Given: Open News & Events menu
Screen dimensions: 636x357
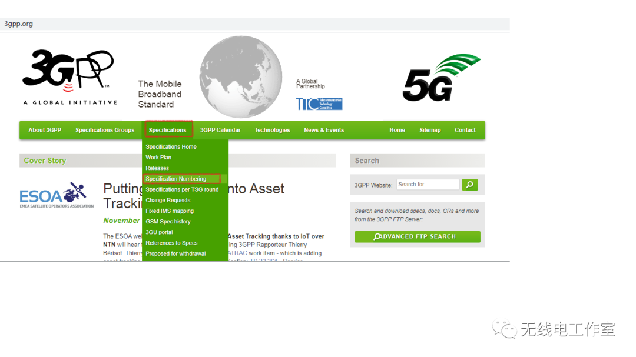Looking at the screenshot, I should tap(324, 130).
